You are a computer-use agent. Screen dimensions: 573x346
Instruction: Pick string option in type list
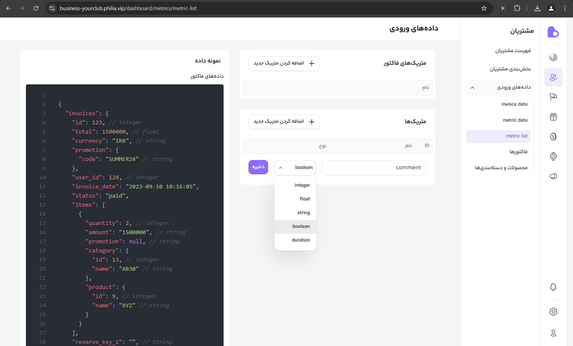point(303,213)
